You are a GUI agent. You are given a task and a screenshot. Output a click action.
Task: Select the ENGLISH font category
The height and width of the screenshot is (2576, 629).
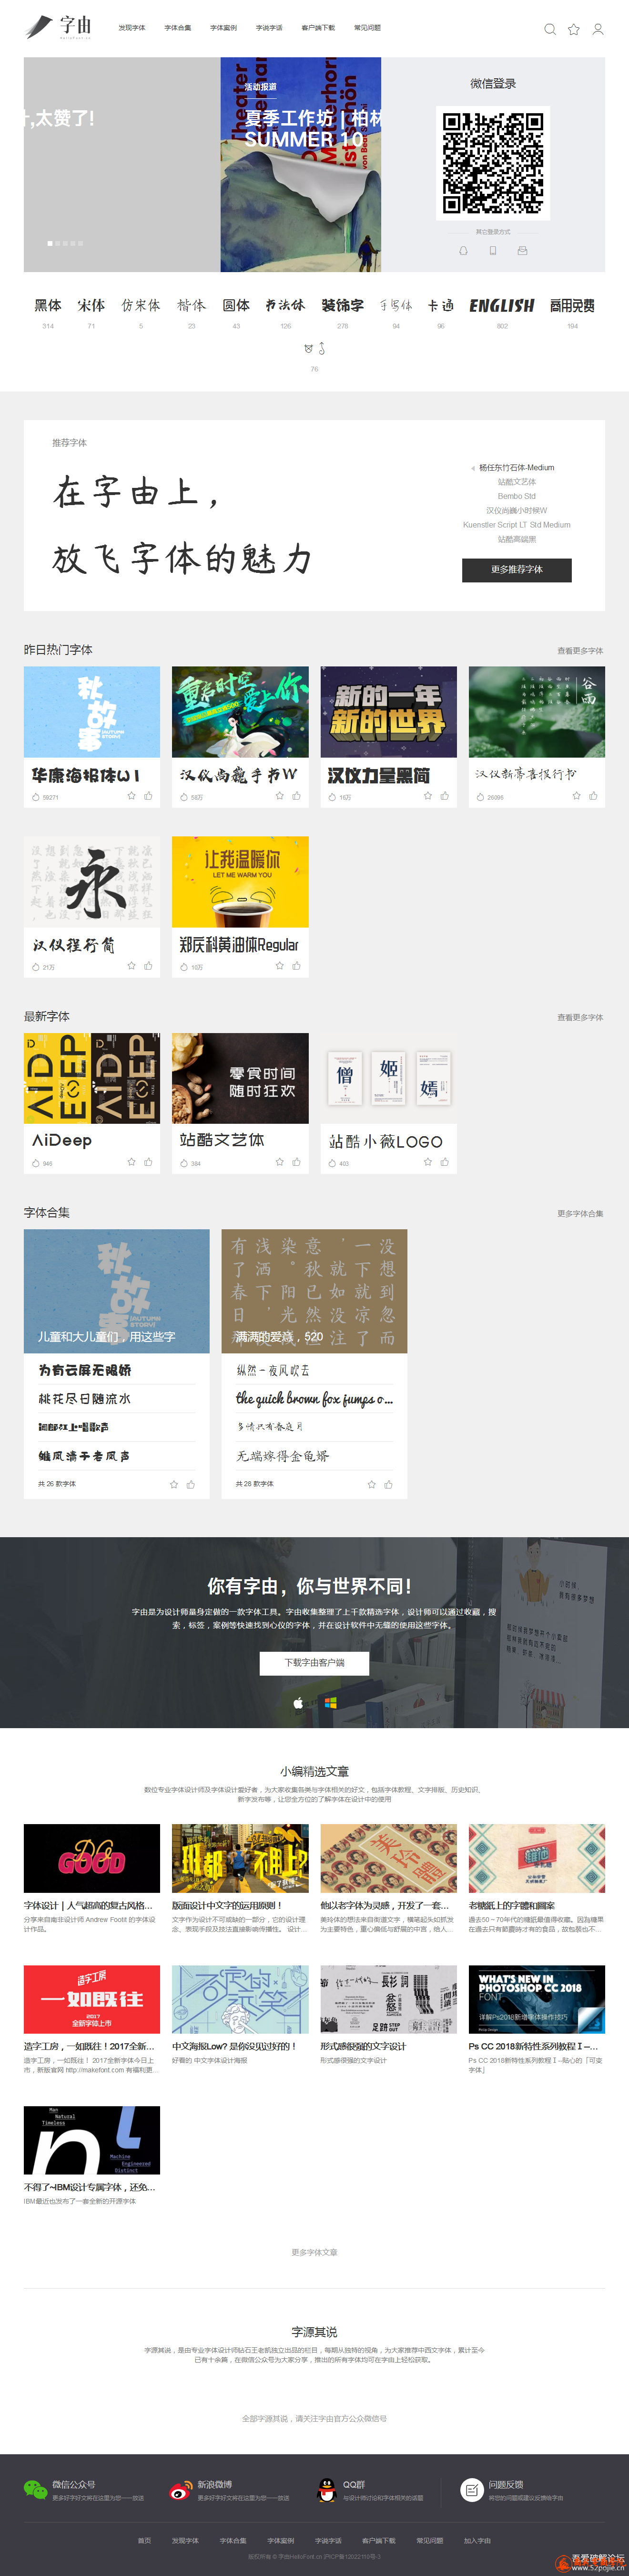pyautogui.click(x=502, y=305)
